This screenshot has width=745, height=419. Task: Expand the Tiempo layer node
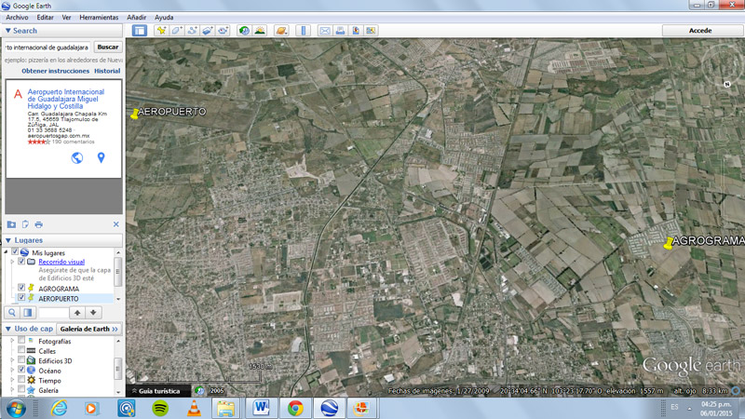[x=12, y=380]
